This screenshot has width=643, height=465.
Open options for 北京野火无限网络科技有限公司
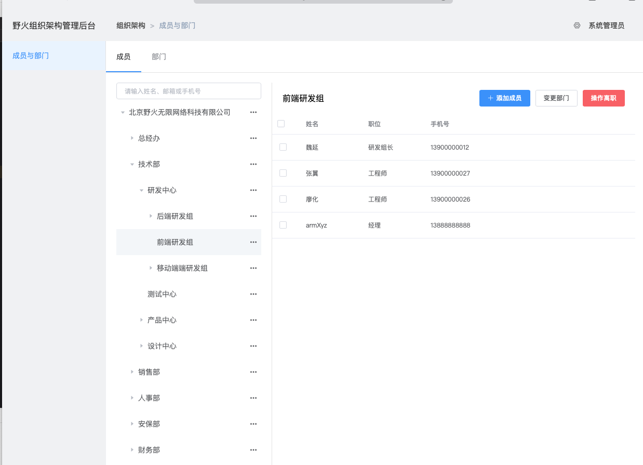click(x=253, y=112)
